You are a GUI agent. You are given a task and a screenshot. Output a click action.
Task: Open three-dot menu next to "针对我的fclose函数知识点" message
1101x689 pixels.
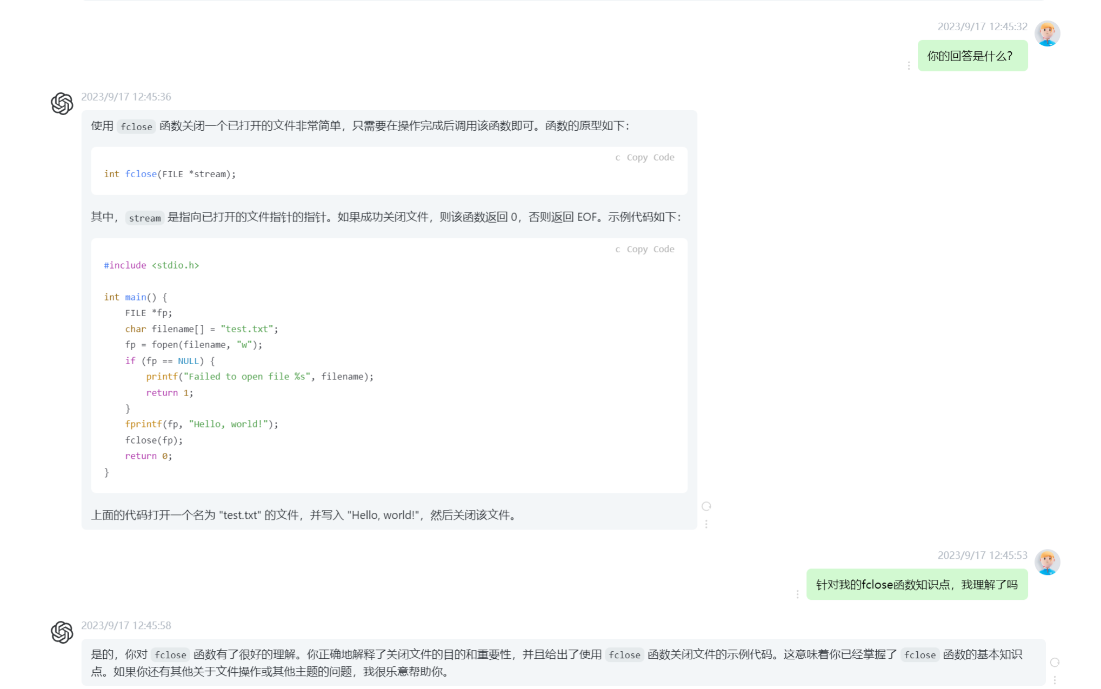coord(797,594)
